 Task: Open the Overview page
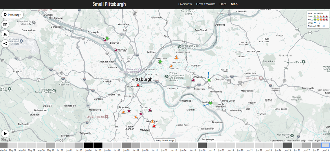coord(185,4)
